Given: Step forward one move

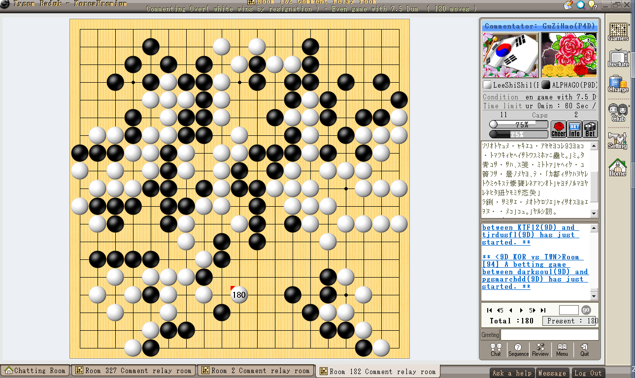Looking at the screenshot, I should [x=521, y=310].
